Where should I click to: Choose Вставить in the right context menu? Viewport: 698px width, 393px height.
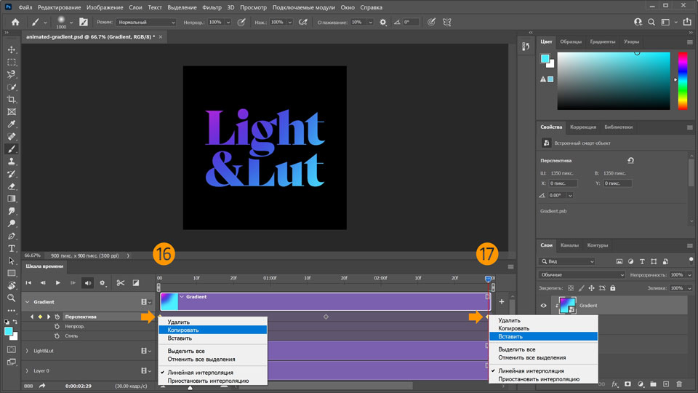(x=510, y=336)
